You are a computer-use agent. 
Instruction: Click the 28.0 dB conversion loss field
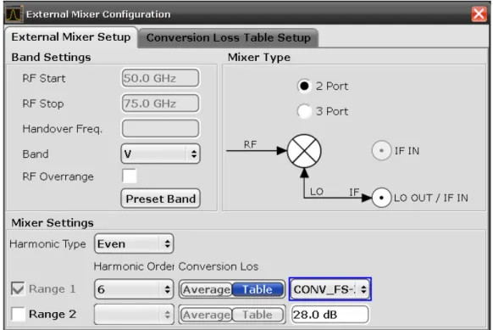point(330,314)
